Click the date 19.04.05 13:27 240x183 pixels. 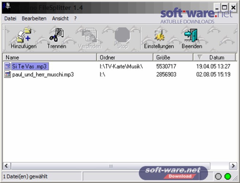213,66
